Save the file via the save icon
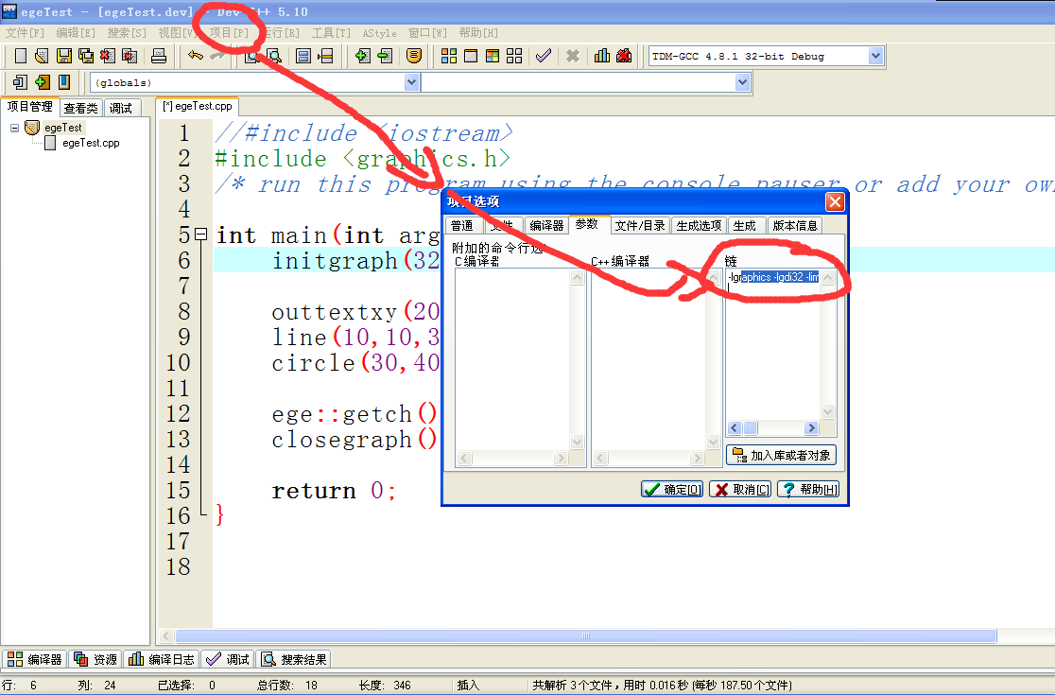Screen dimensions: 1055x695 63,55
